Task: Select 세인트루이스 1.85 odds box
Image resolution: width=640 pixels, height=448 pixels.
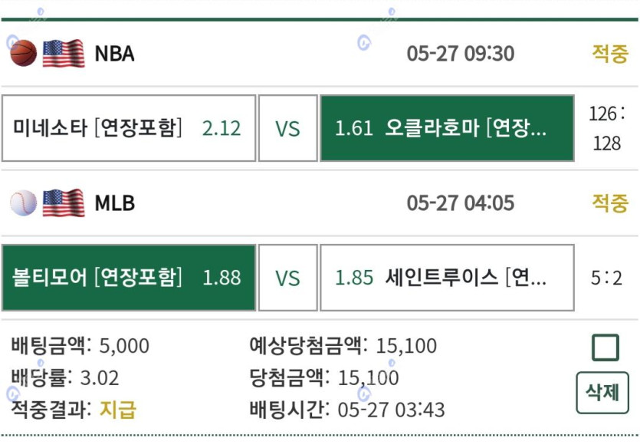Action: pyautogui.click(x=448, y=278)
